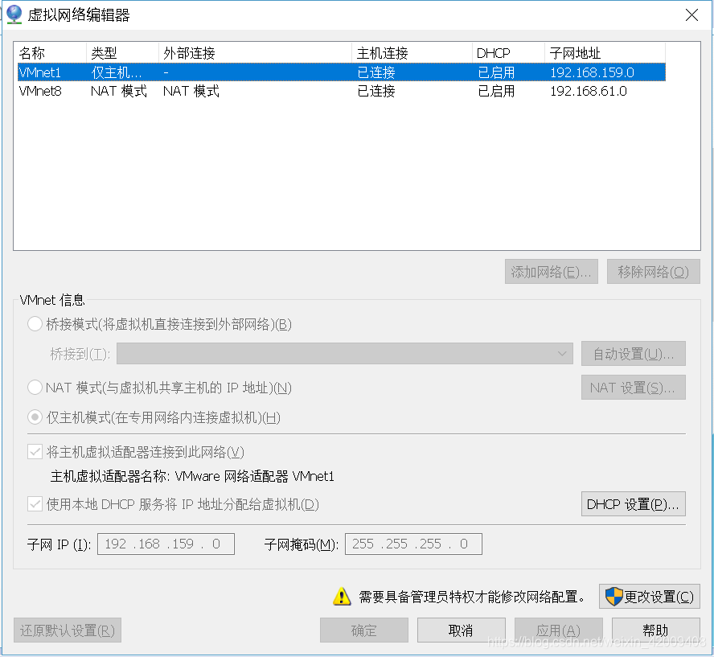Click the 子网 IP input field
This screenshot has width=714, height=657.
tap(166, 544)
